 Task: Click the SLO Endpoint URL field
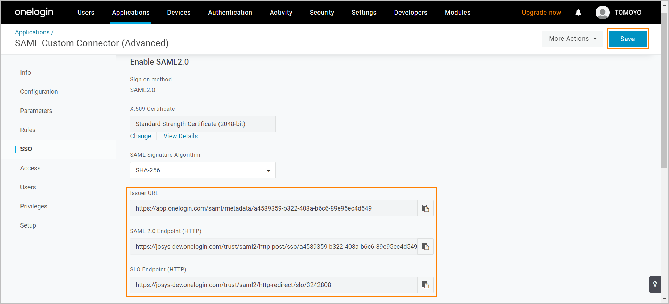[x=274, y=285]
